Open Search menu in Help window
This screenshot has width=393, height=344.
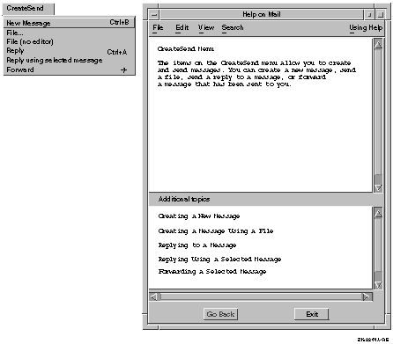[233, 27]
